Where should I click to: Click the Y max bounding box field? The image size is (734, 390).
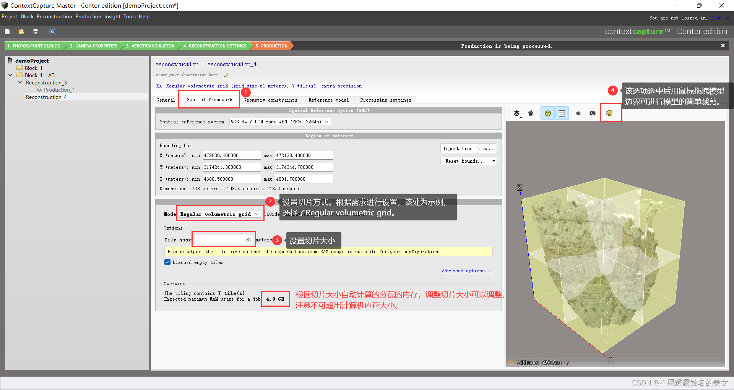(304, 167)
